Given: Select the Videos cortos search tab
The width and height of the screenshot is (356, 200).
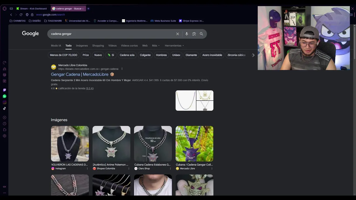Looking at the screenshot, I should [129, 46].
